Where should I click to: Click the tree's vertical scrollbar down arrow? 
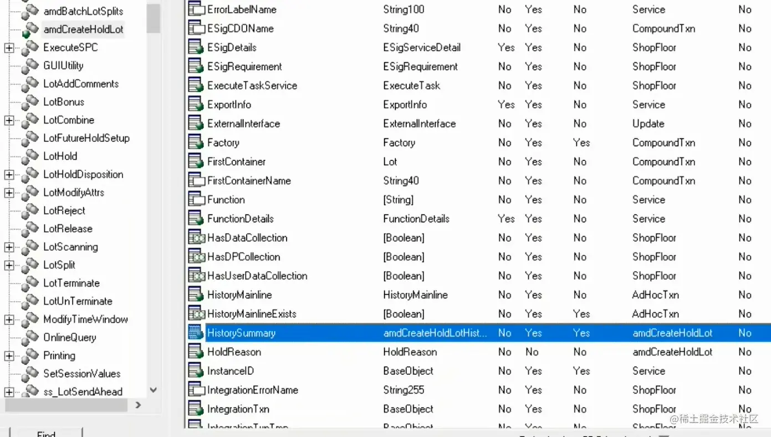point(154,390)
